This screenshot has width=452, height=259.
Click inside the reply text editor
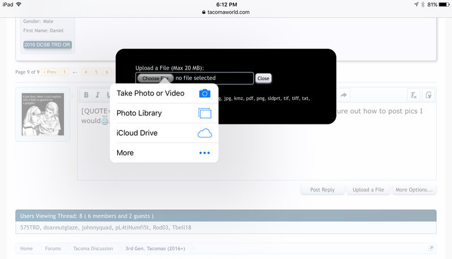[257, 141]
